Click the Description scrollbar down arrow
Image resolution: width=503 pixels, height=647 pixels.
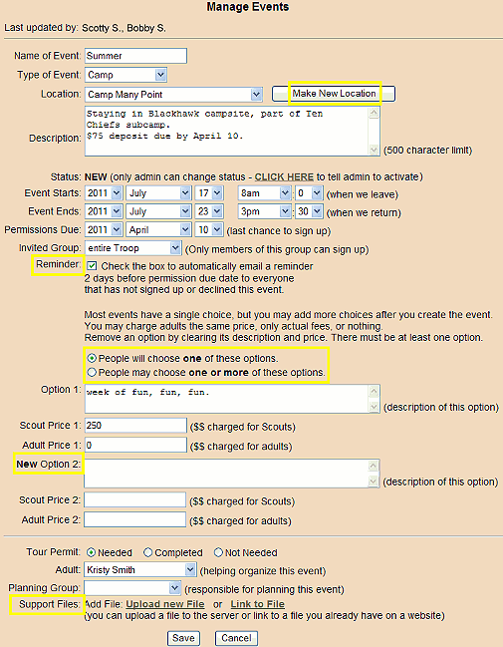[x=374, y=151]
